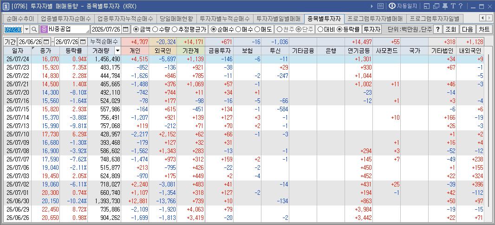Click the 26/06/30 date row
Viewport: 495px width, 225px height.
coord(243,201)
